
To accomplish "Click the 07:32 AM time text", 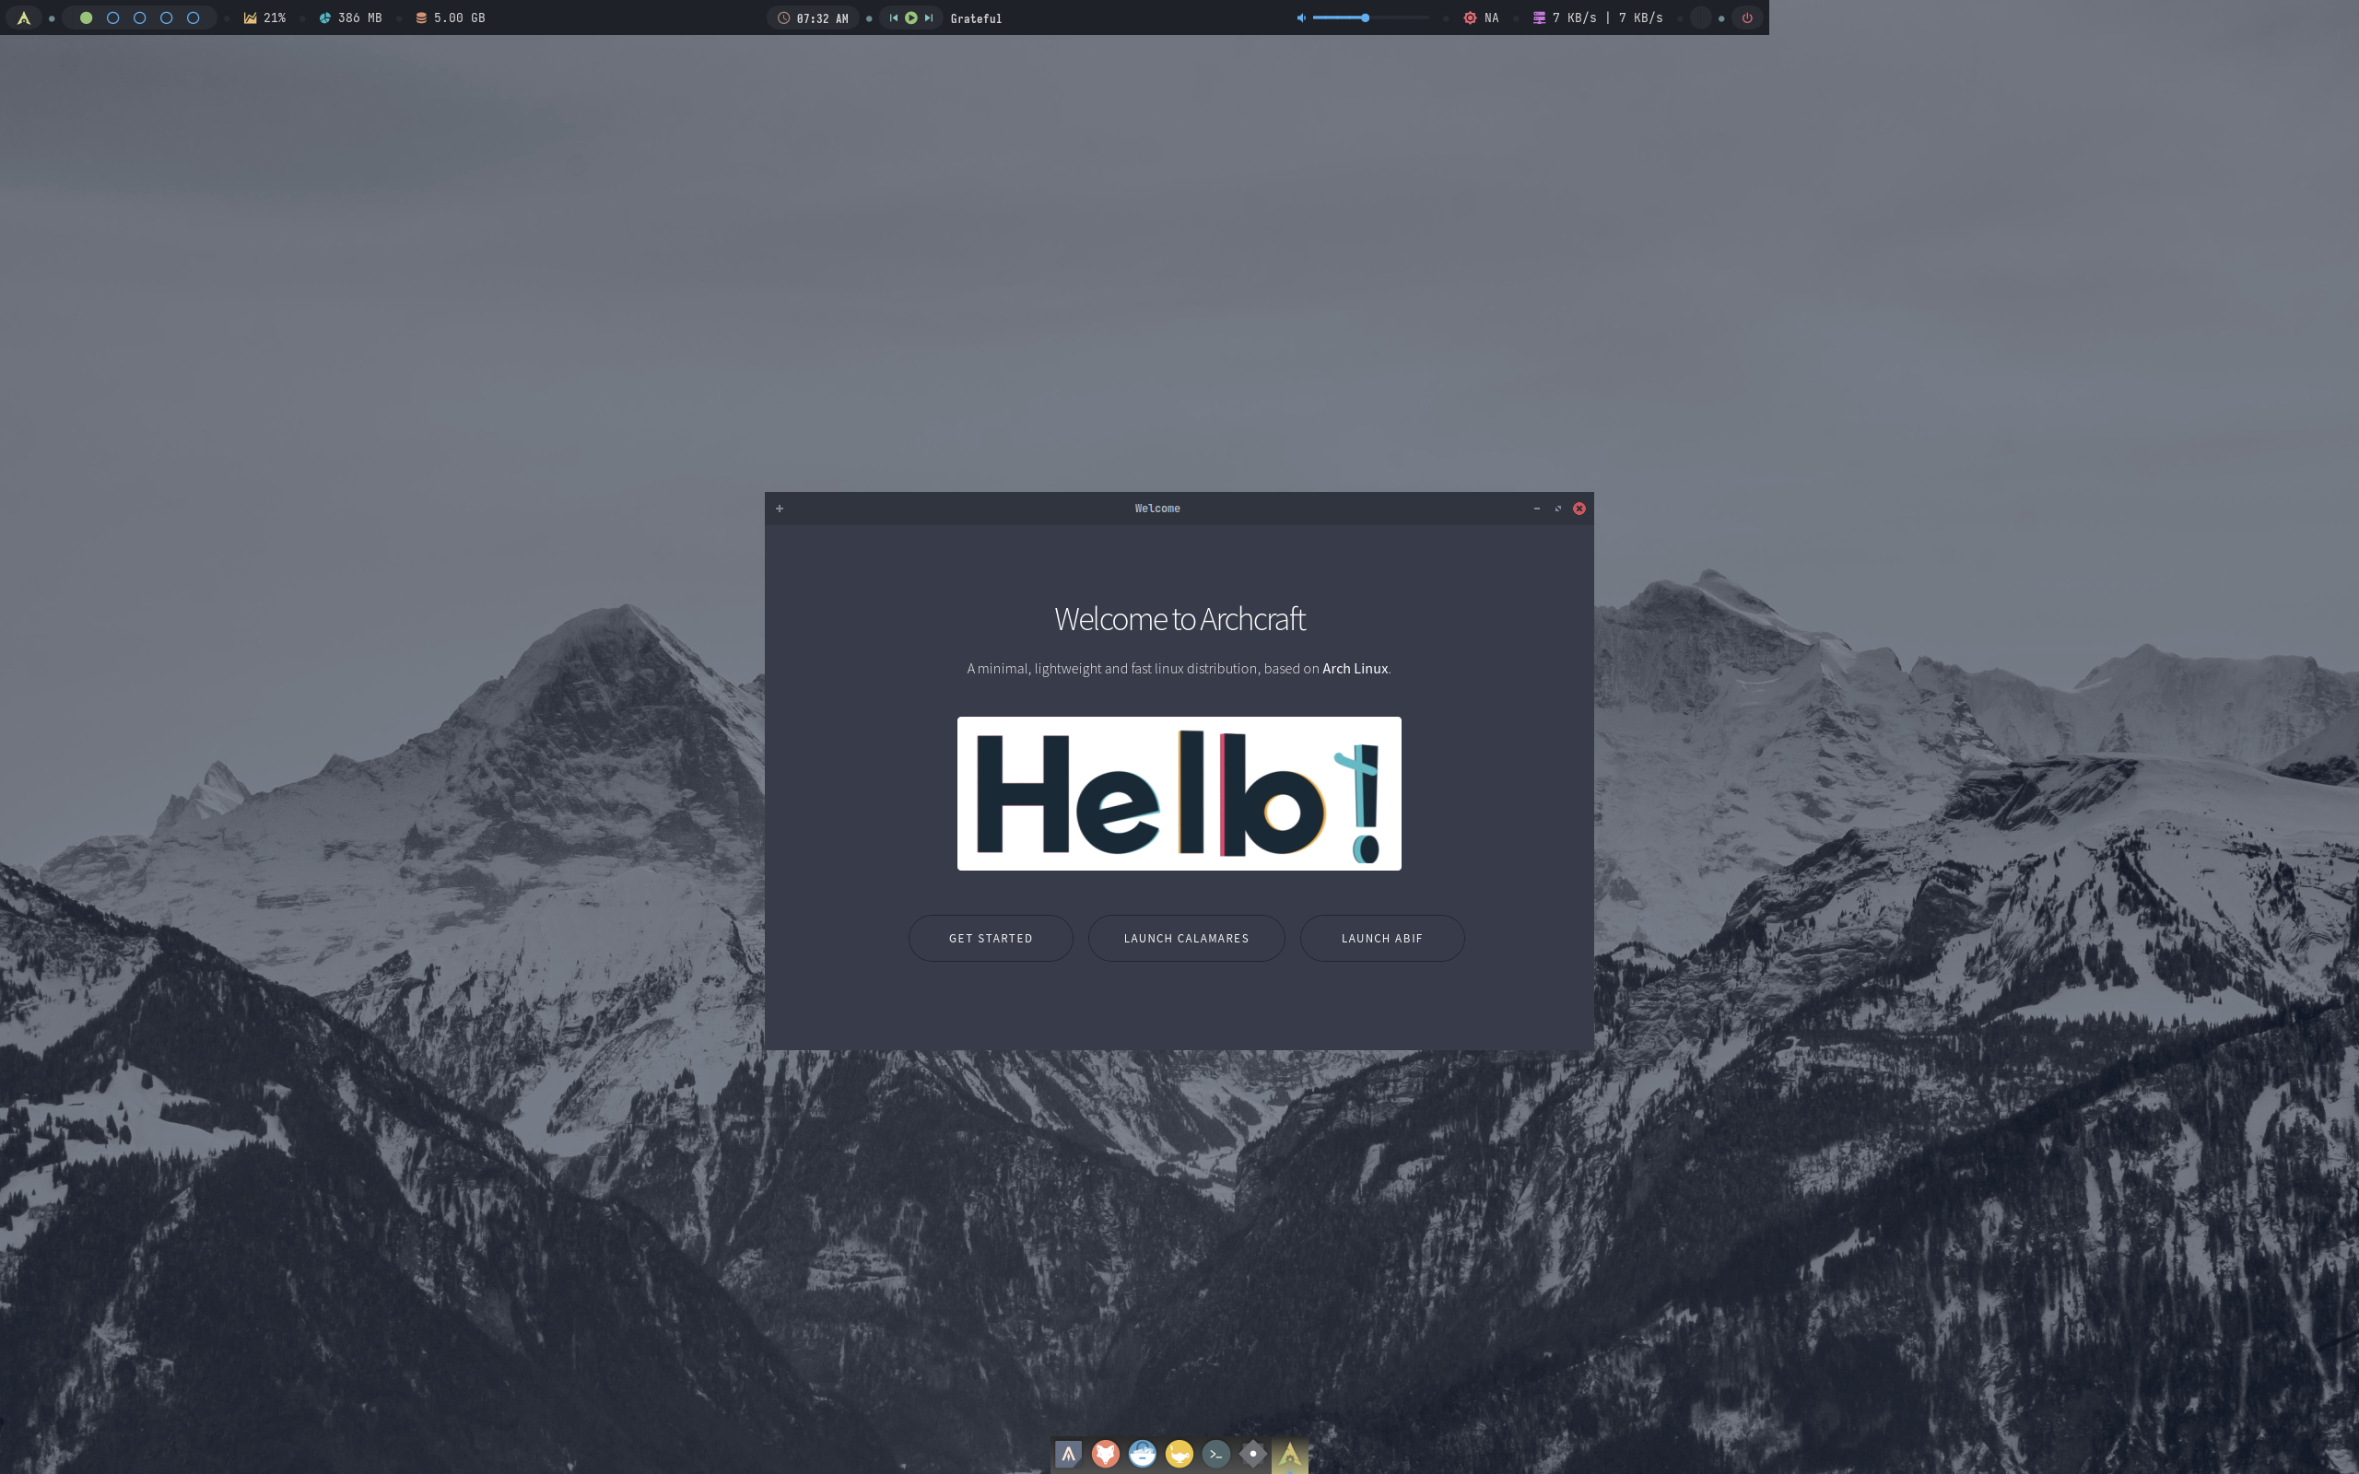I will point(823,18).
